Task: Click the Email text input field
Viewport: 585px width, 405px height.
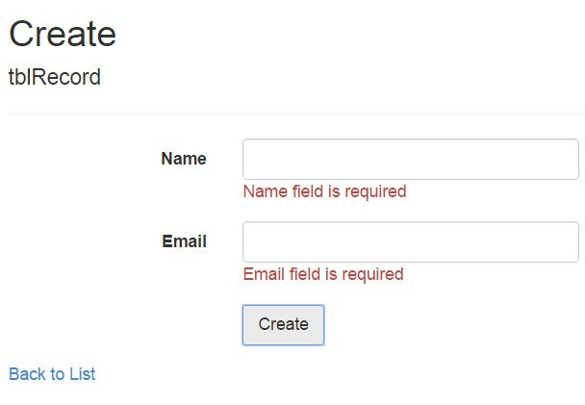Action: tap(410, 241)
